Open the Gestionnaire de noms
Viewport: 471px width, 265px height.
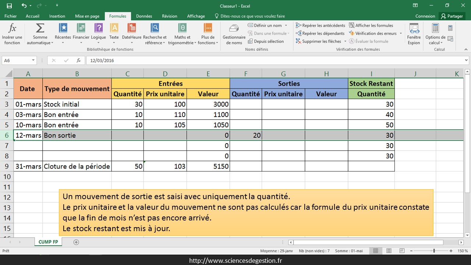pos(234,29)
